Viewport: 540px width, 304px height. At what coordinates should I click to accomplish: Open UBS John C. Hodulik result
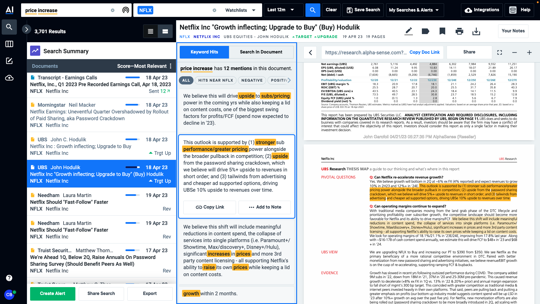(101, 146)
